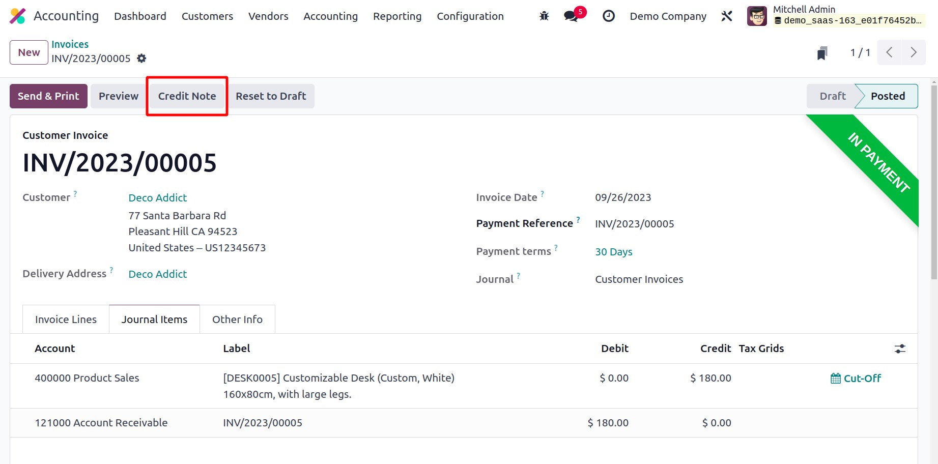
Task: Open the Cut-Off calendar link
Action: (856, 378)
